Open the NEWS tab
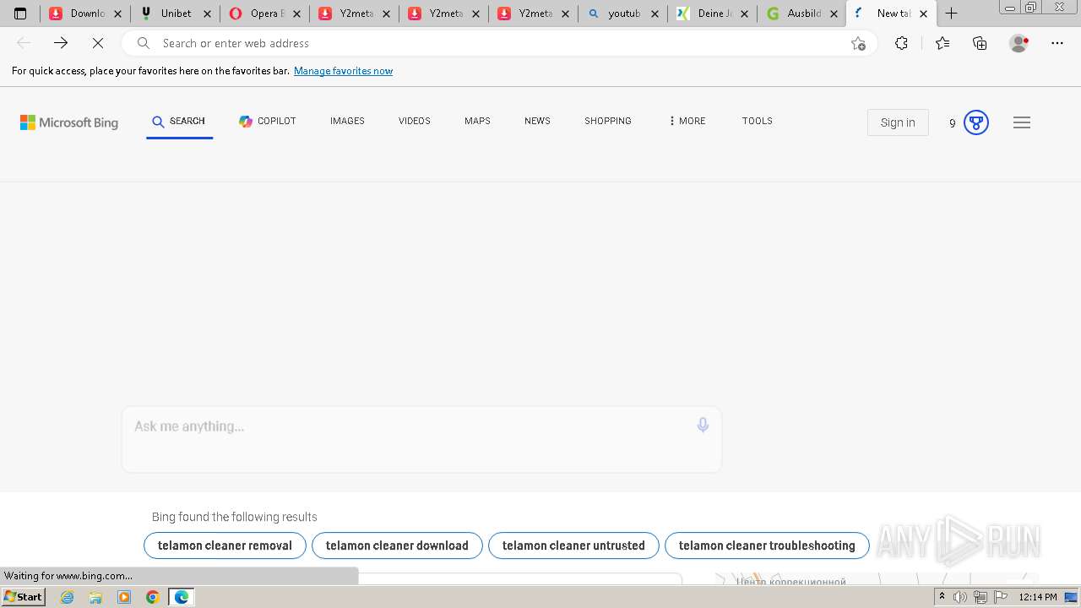This screenshot has height=608, width=1081. pos(537,122)
